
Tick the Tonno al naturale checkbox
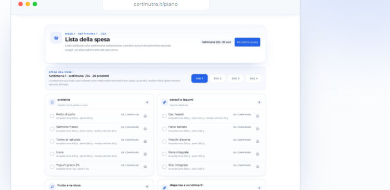52,141
